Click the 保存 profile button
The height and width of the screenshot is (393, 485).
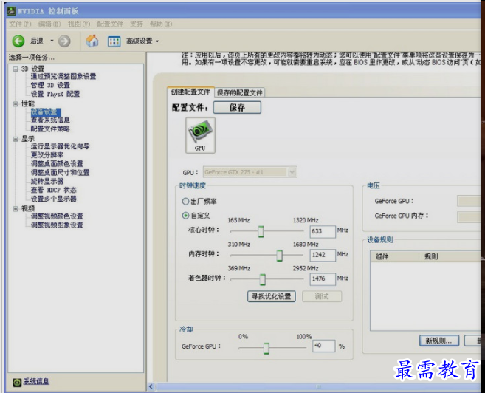pos(237,107)
